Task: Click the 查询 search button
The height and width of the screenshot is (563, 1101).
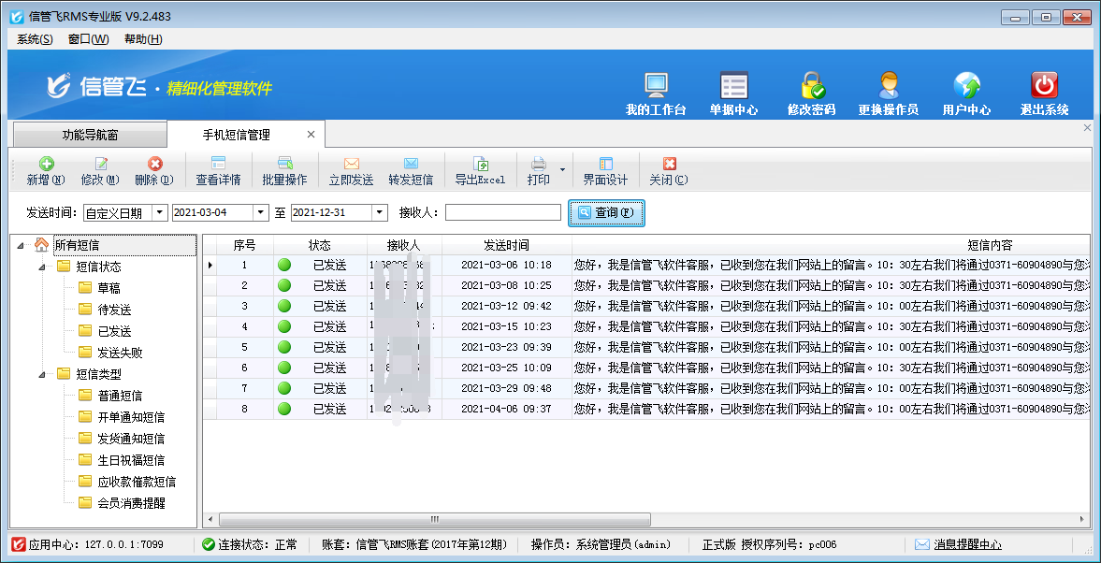Action: coord(606,213)
